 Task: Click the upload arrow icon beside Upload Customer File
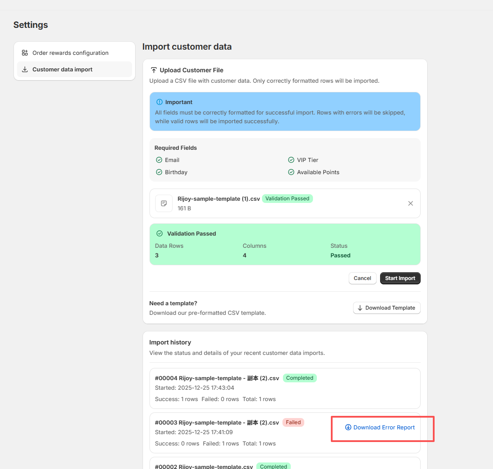tap(153, 70)
